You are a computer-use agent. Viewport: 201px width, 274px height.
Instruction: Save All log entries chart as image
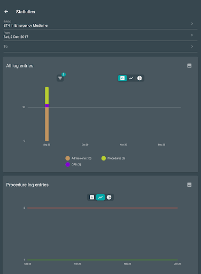[189, 66]
